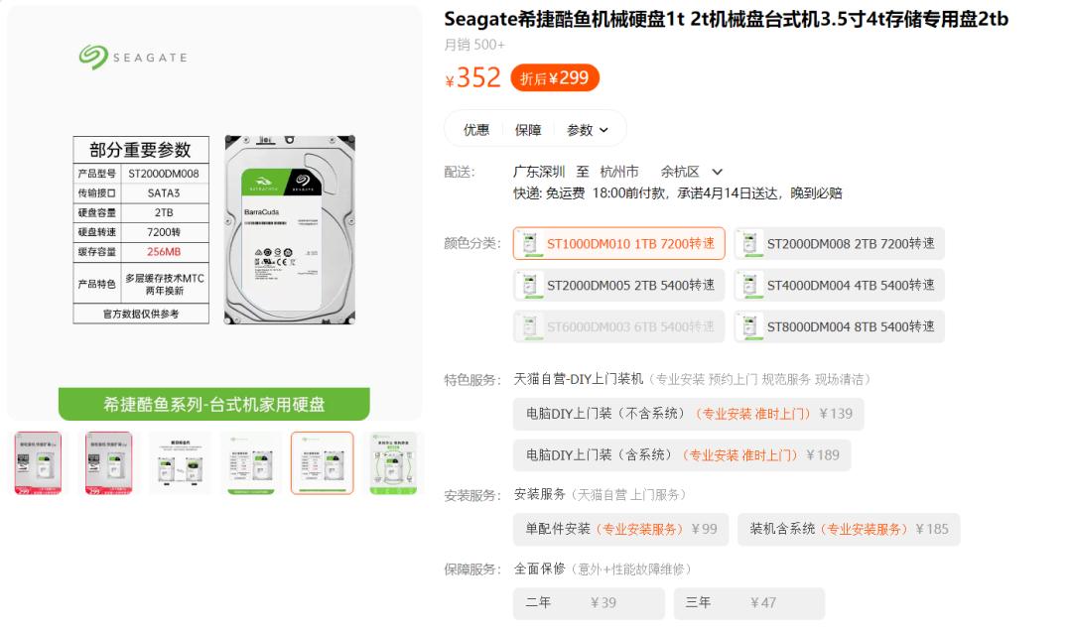Select the 三年 ¥47 warranty plan
Image resolution: width=1072 pixels, height=633 pixels.
(x=748, y=602)
